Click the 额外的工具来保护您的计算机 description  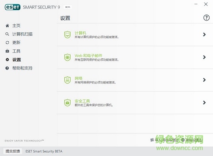(94, 105)
